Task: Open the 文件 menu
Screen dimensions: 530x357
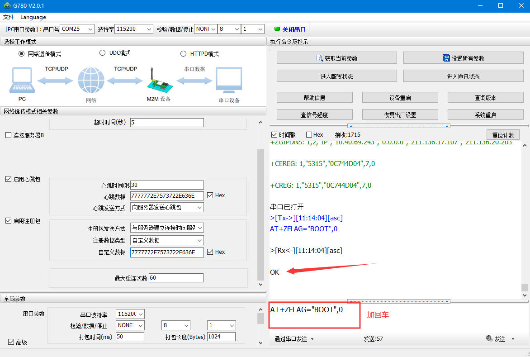Action: tap(9, 17)
